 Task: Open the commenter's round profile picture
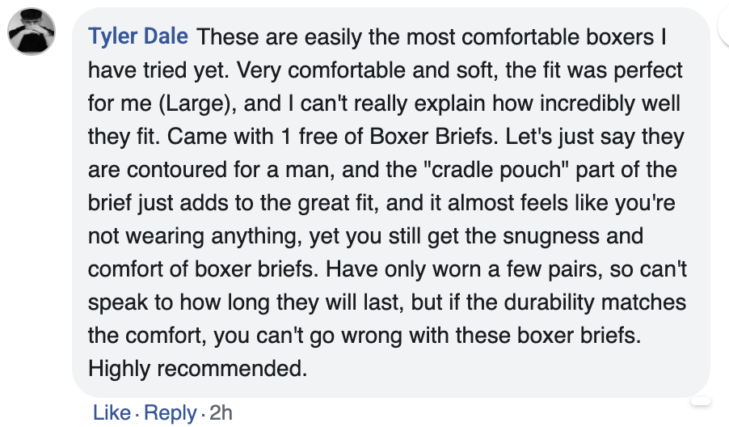(x=32, y=35)
